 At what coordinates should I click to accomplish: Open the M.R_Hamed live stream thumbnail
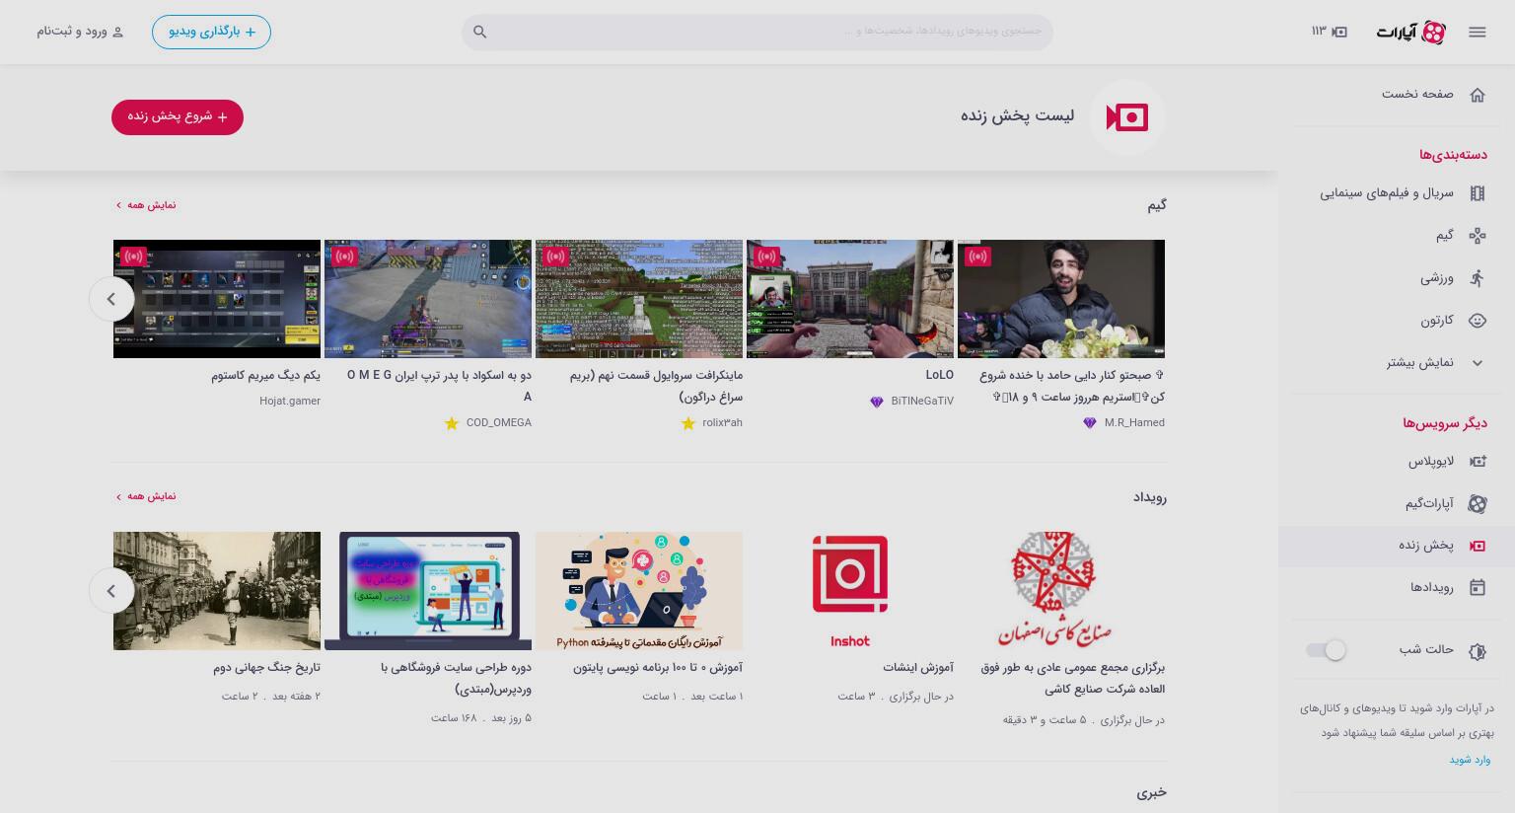(x=1061, y=299)
